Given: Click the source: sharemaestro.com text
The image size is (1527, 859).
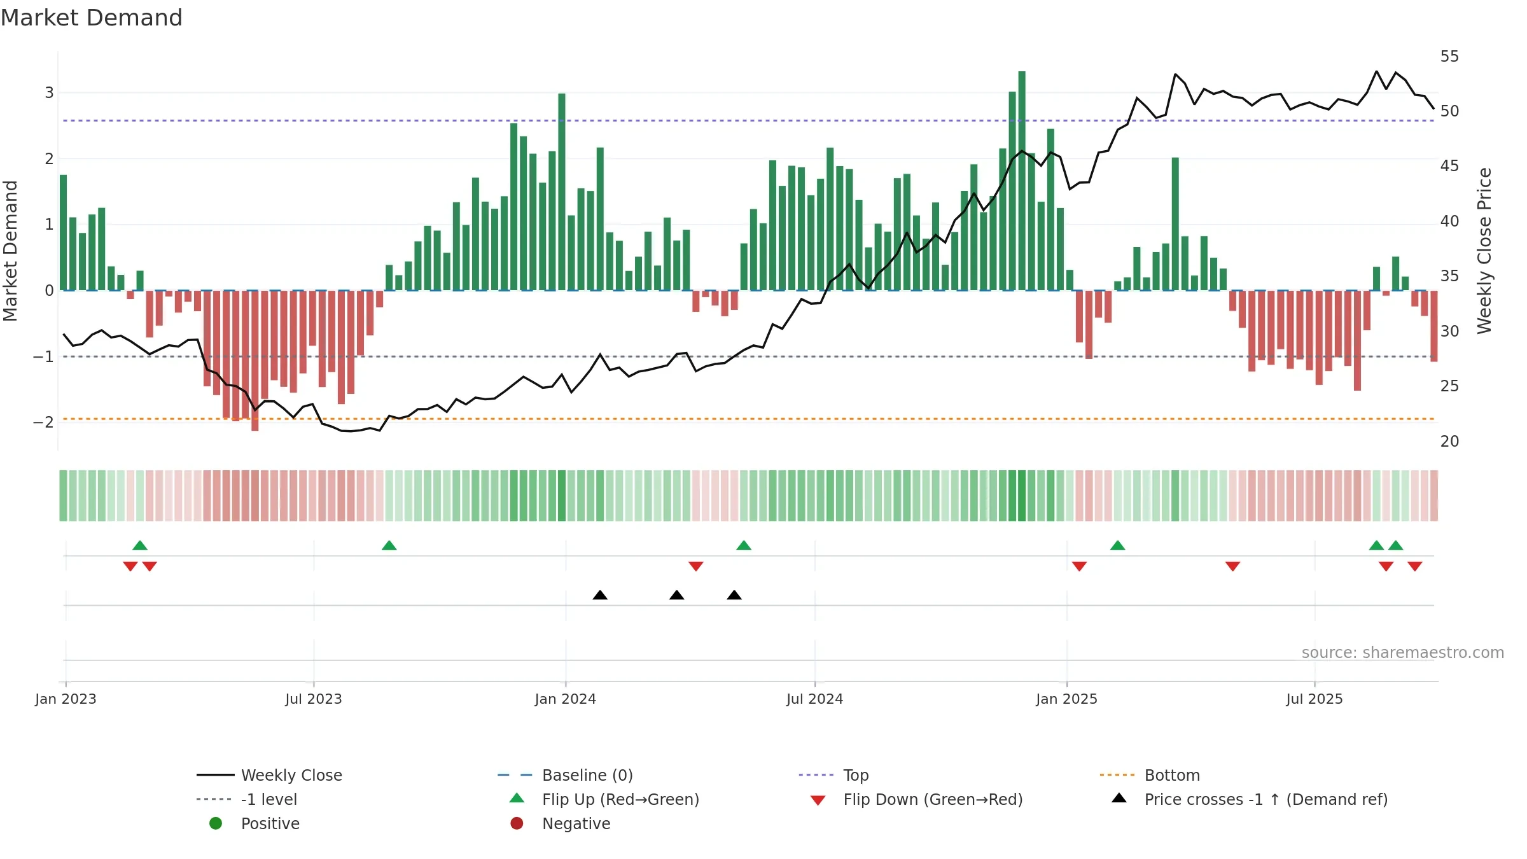Looking at the screenshot, I should point(1403,653).
